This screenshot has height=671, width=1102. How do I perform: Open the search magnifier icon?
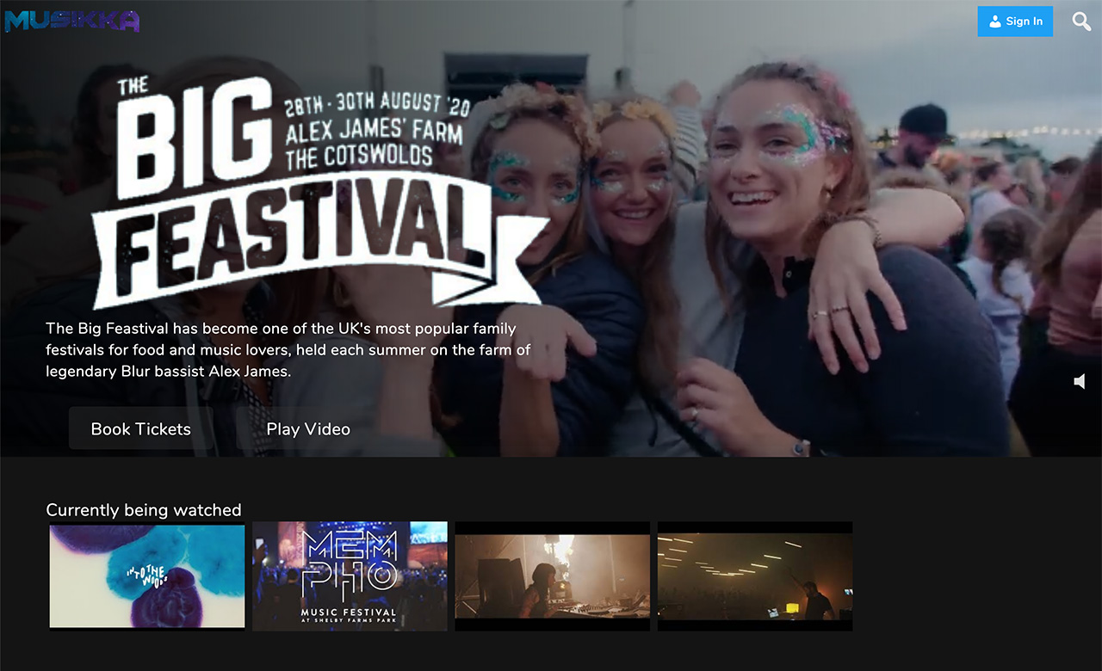point(1081,22)
